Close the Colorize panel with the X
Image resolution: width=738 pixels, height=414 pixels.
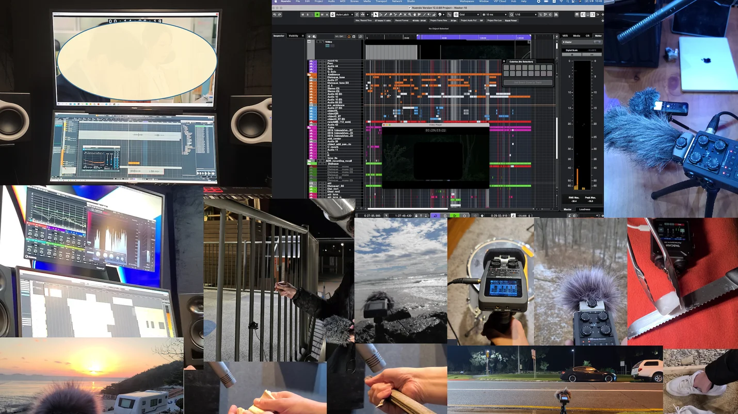(x=504, y=61)
